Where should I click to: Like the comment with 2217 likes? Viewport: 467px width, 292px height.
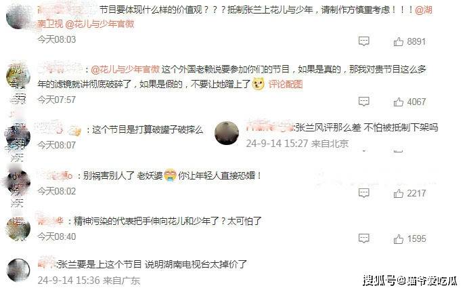tap(409, 194)
